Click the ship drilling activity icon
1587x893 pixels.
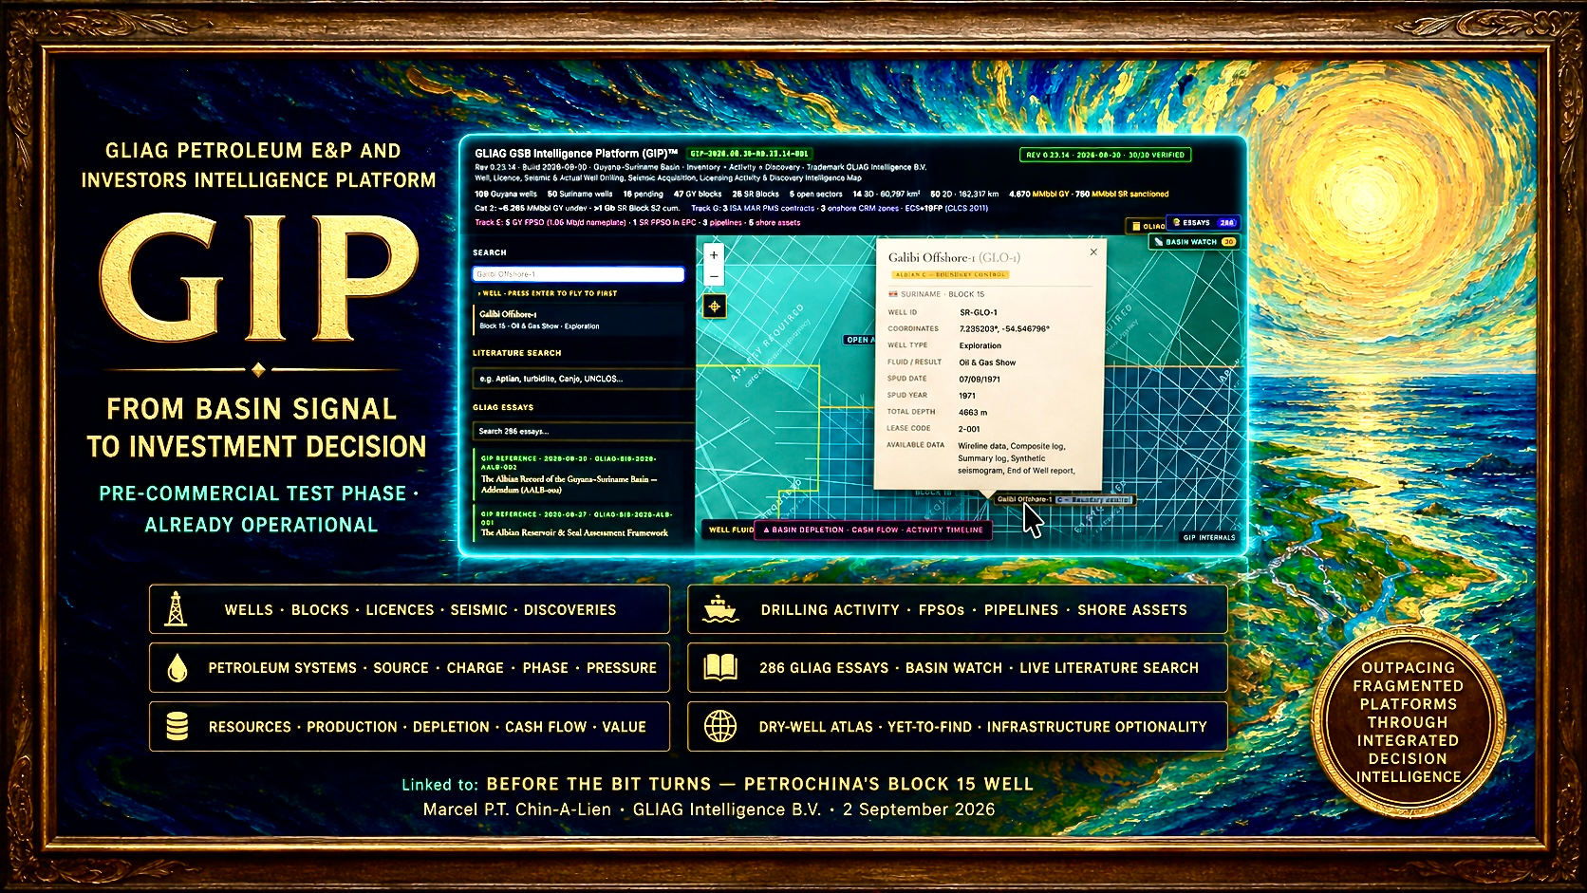pos(719,609)
